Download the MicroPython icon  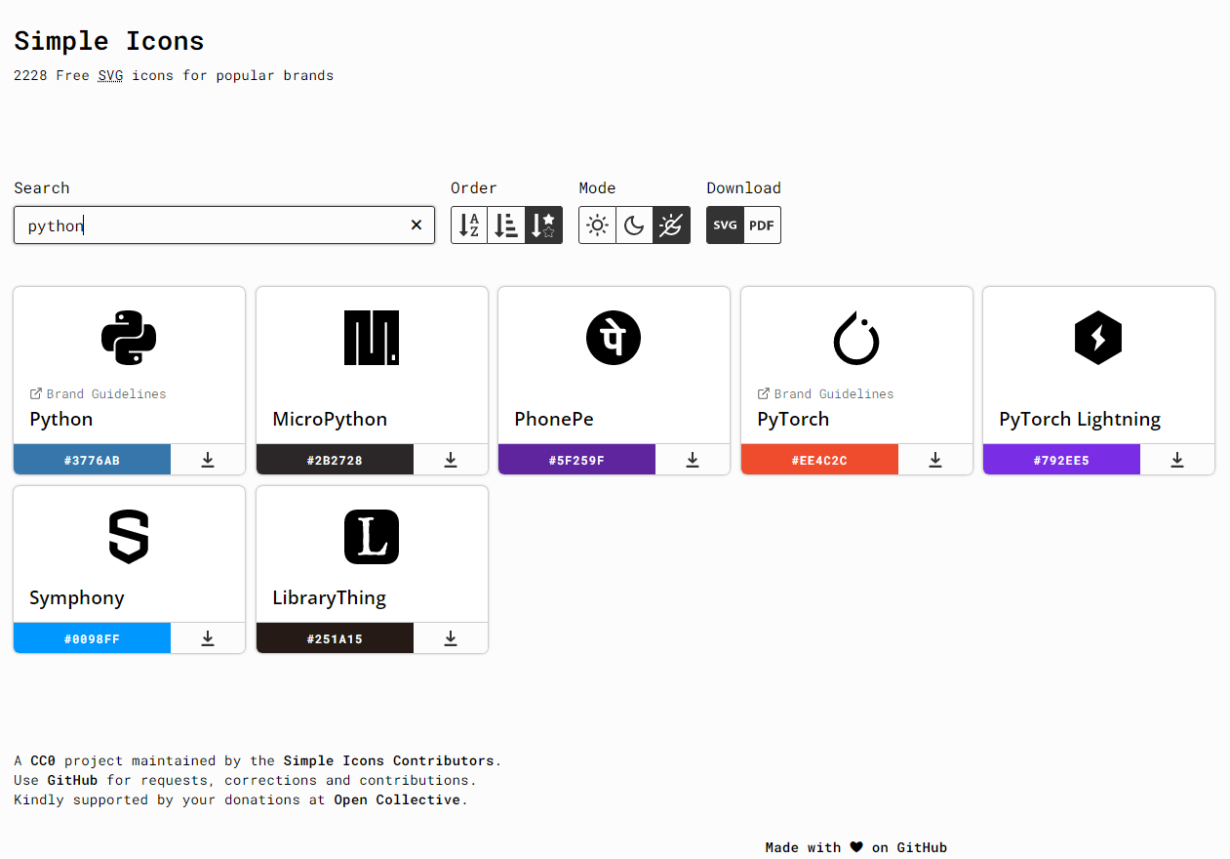coord(451,460)
